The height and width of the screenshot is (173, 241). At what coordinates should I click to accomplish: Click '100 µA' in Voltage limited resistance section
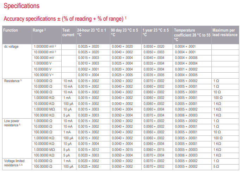click(68, 167)
